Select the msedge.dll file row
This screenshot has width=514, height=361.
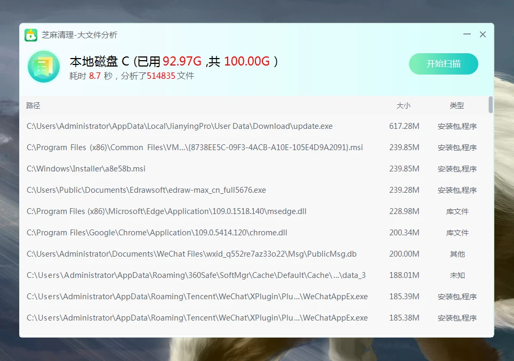(x=166, y=211)
